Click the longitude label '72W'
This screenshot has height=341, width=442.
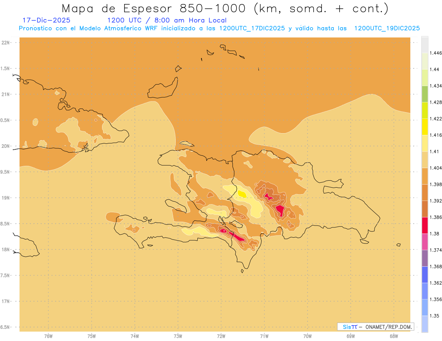pos(221,336)
